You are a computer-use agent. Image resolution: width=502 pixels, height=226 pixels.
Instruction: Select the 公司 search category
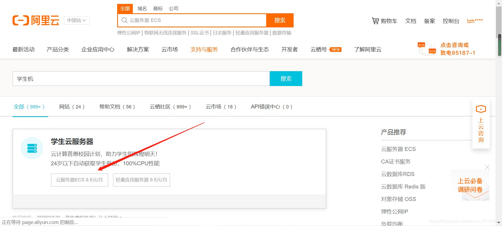(x=174, y=9)
